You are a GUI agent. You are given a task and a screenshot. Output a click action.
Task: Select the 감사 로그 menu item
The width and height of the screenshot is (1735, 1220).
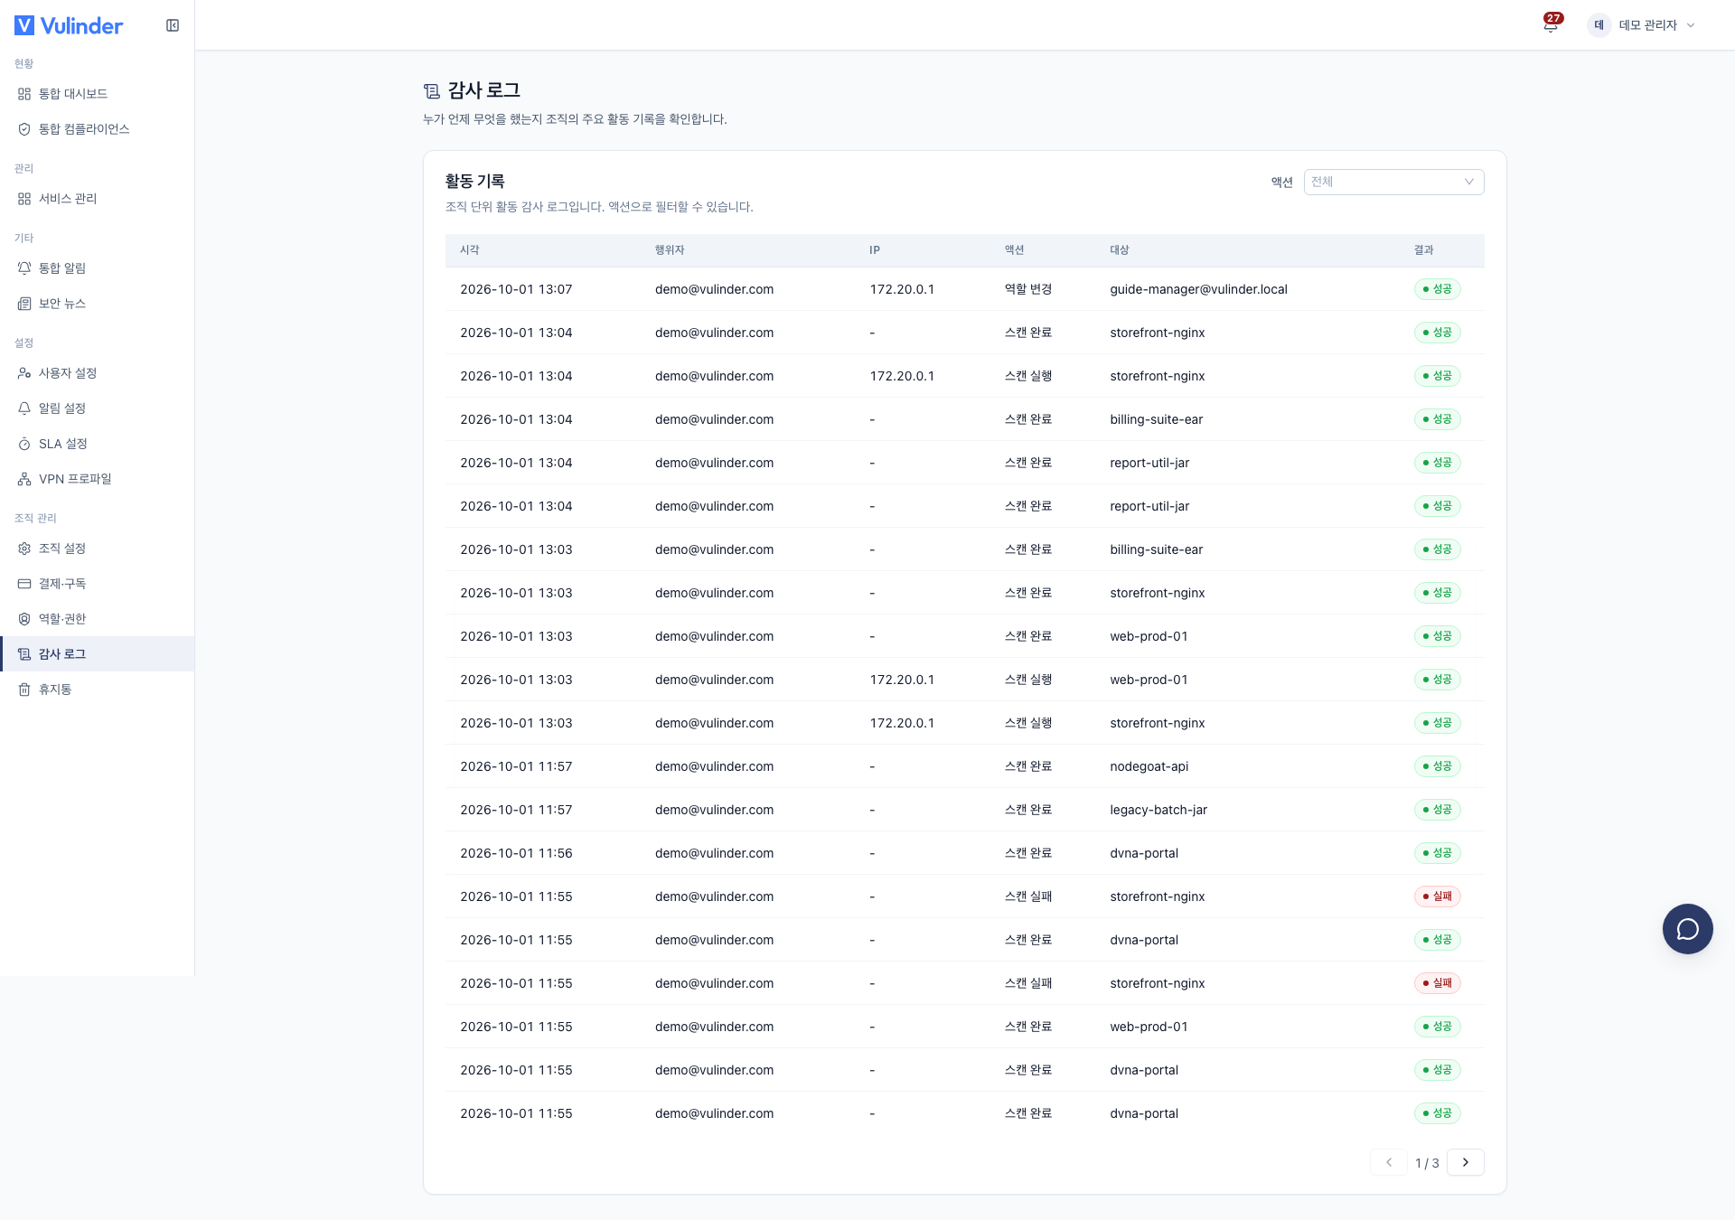(x=97, y=654)
